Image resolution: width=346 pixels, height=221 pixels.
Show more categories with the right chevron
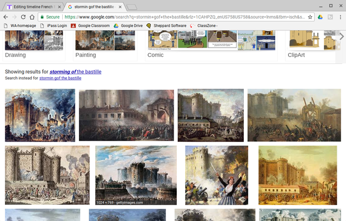point(341,37)
